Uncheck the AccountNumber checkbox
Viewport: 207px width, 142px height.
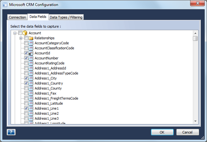[x=26, y=58]
